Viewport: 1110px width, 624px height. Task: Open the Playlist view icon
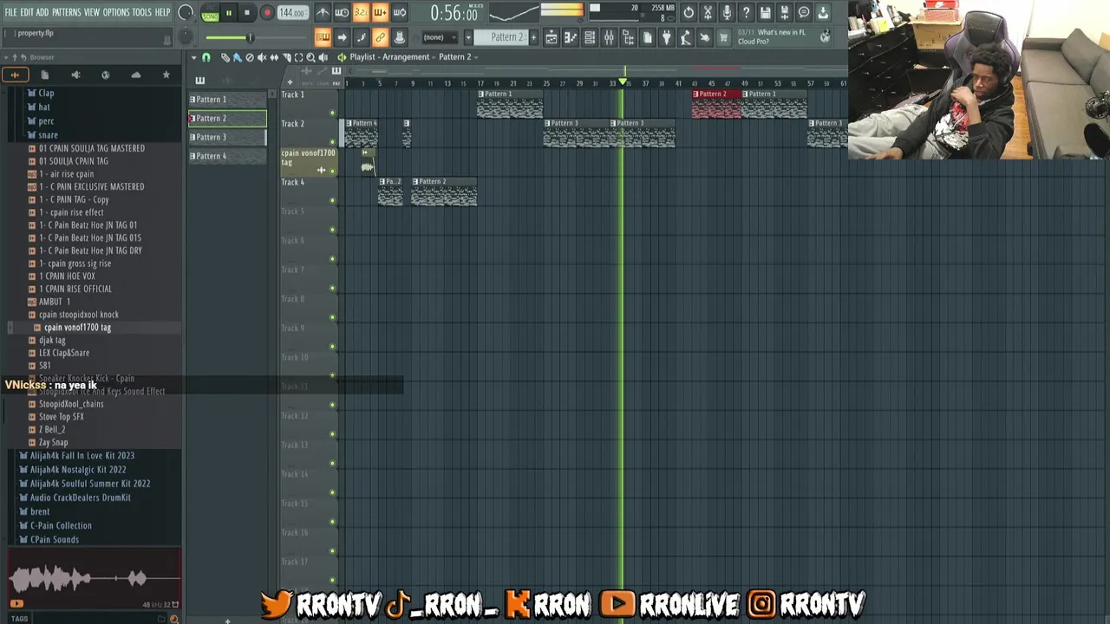pos(552,37)
